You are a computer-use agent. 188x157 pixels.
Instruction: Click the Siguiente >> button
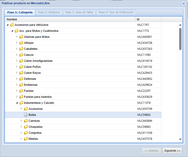172,150
